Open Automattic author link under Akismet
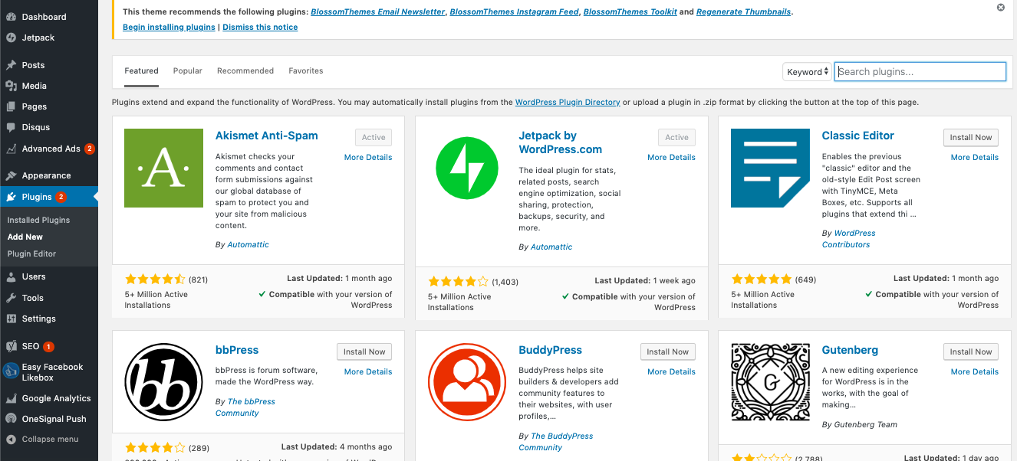This screenshot has width=1017, height=461. click(x=248, y=244)
